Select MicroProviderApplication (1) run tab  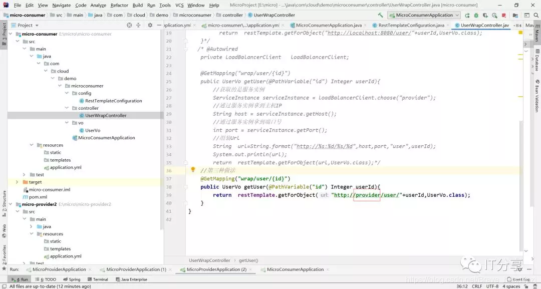point(136,269)
